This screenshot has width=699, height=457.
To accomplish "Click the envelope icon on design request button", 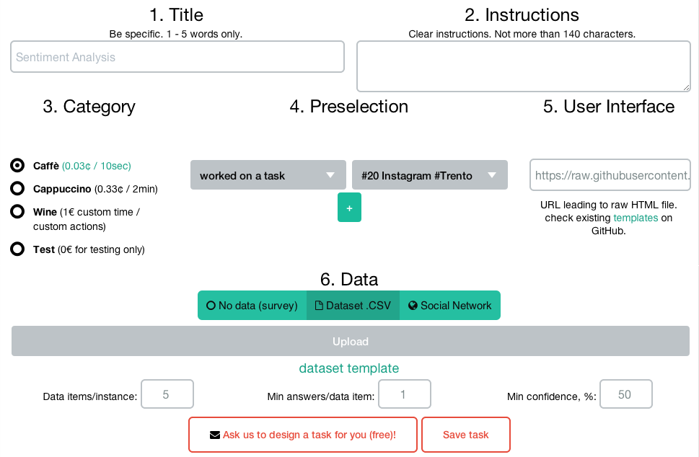I will [x=215, y=435].
